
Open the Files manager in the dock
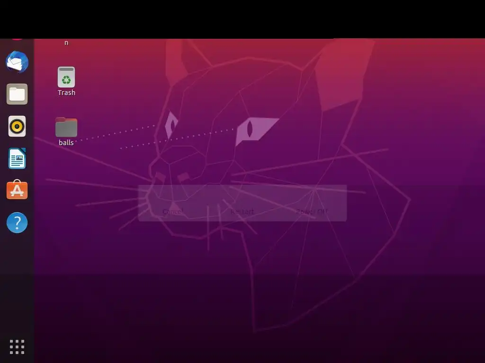click(x=17, y=94)
